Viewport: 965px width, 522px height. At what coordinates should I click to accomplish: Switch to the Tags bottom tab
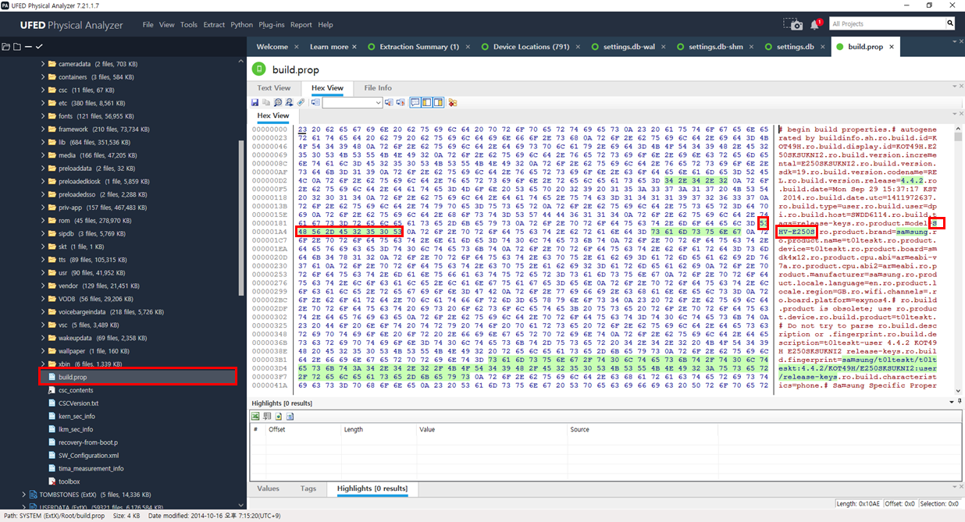tap(308, 488)
